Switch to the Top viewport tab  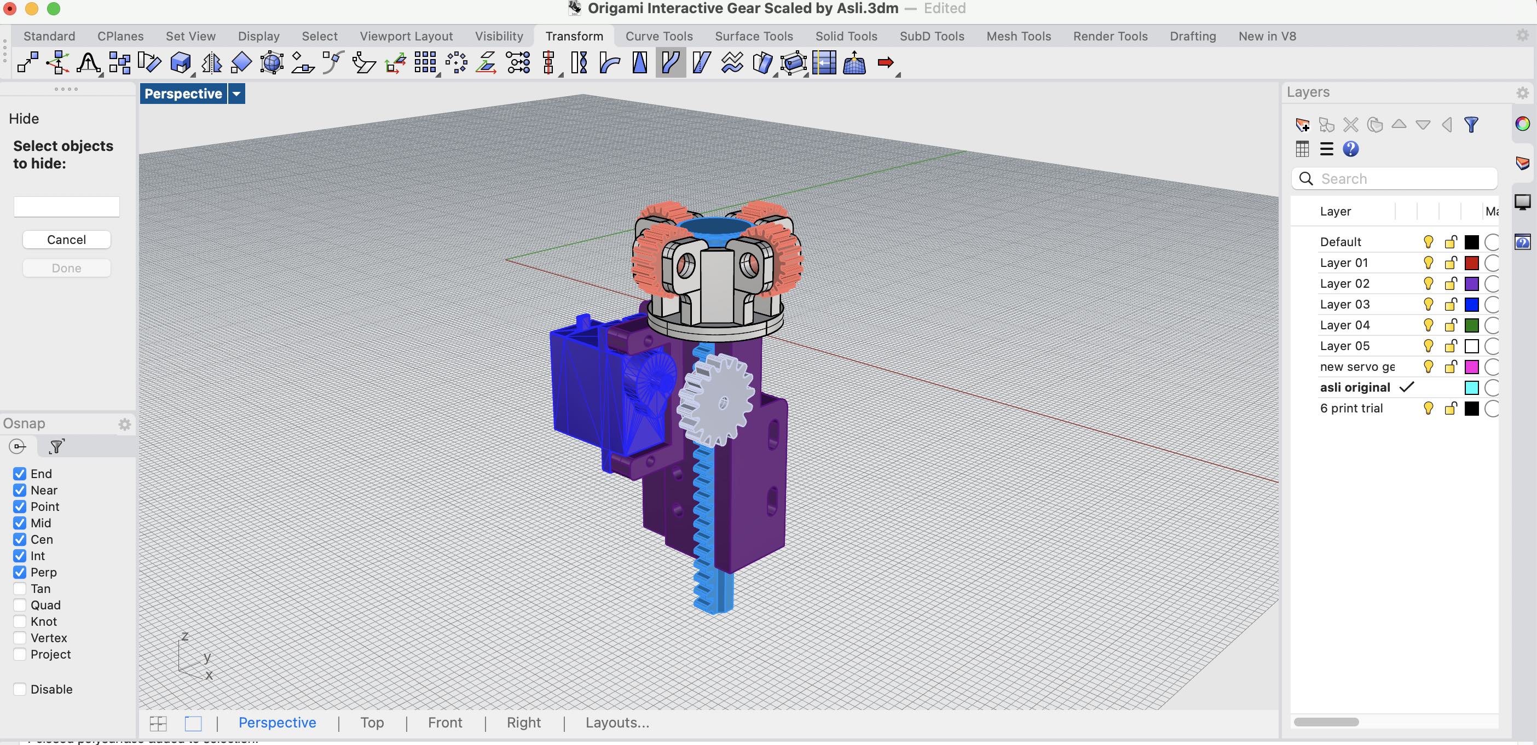pyautogui.click(x=372, y=723)
